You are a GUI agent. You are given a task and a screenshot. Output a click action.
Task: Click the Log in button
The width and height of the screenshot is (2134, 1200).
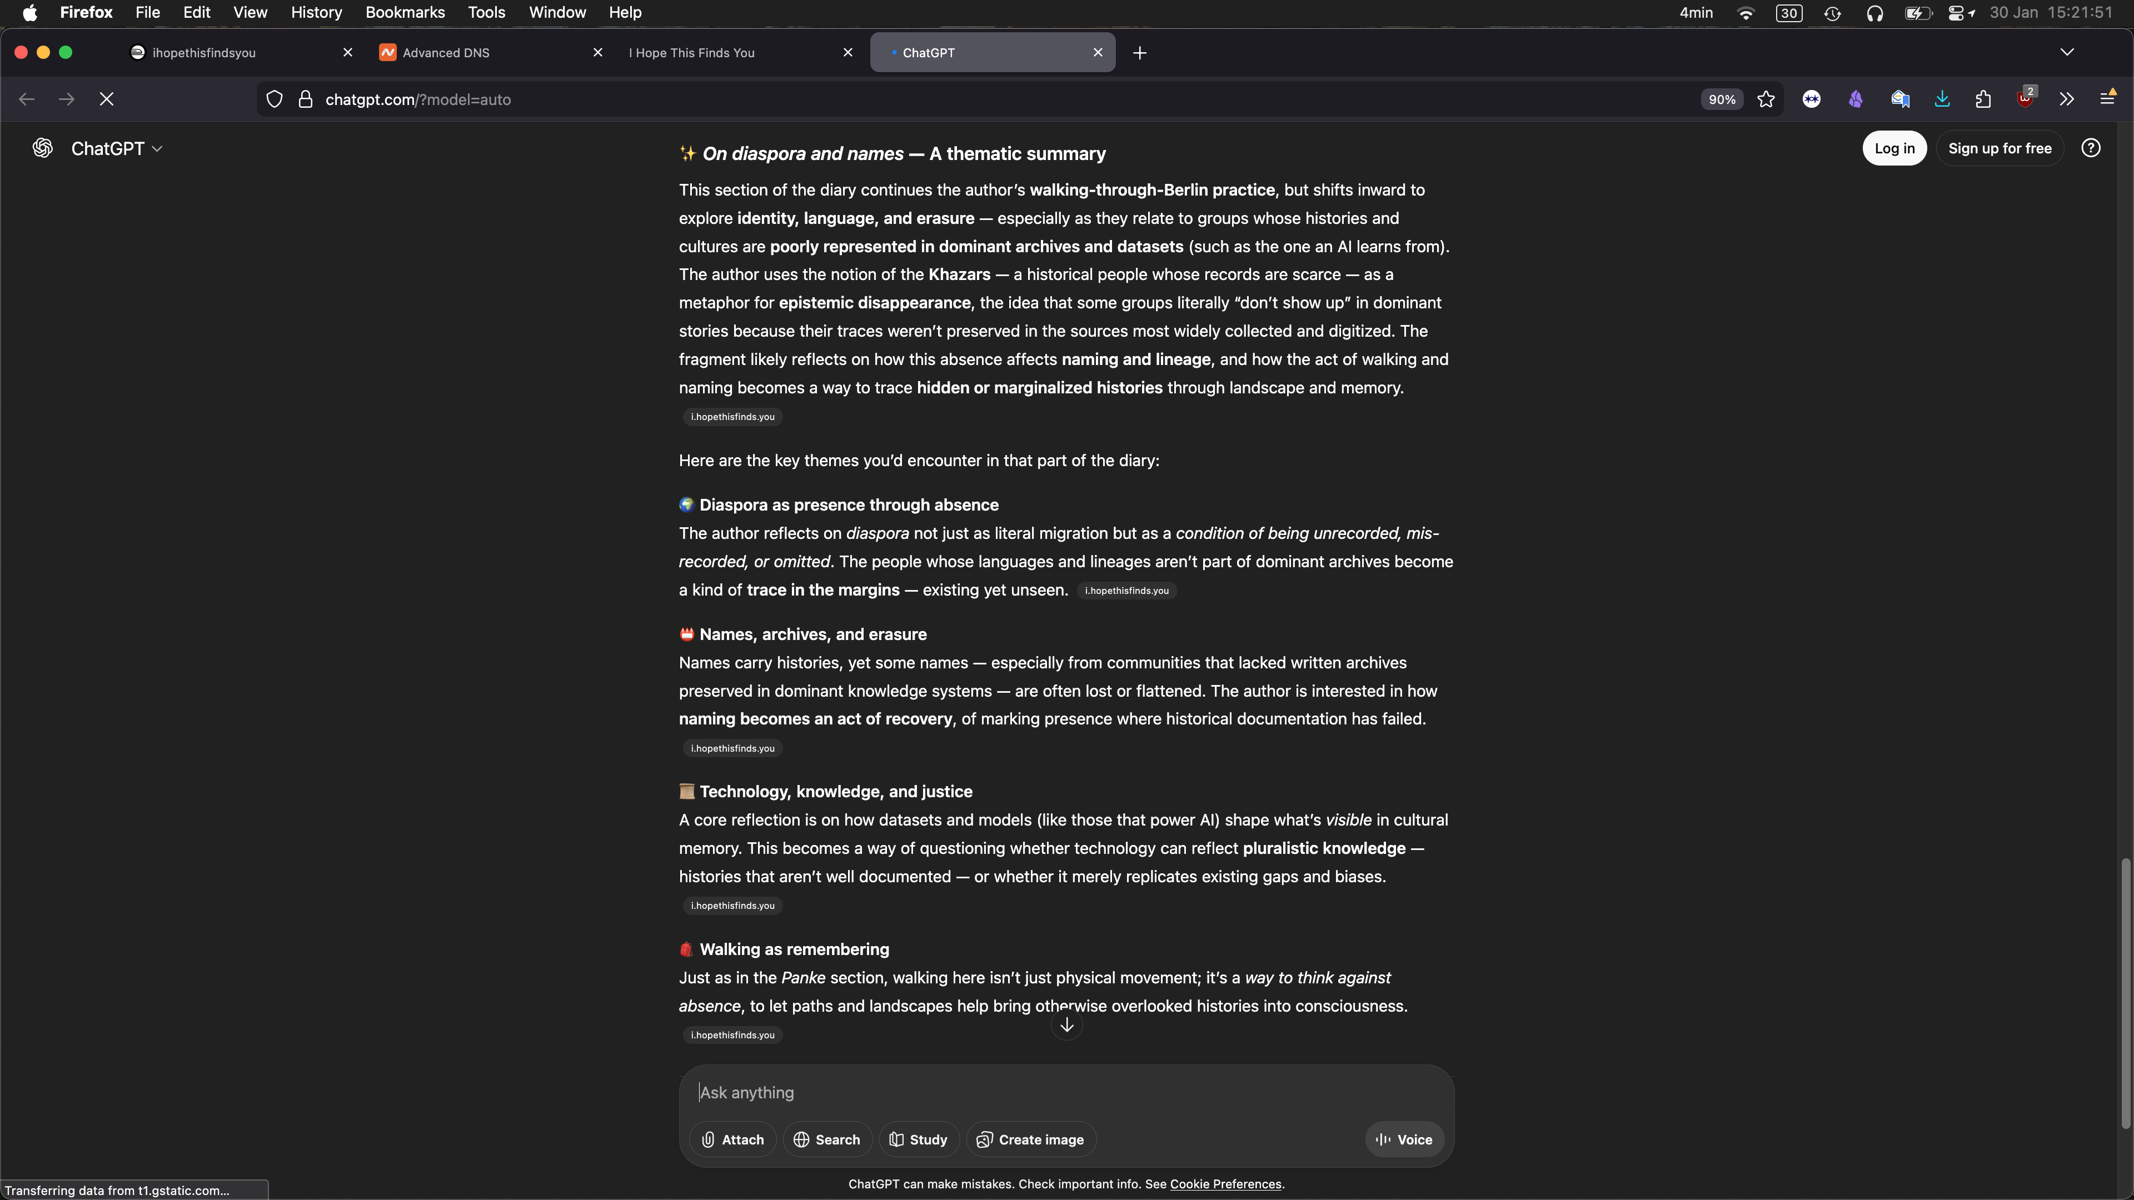click(1894, 148)
